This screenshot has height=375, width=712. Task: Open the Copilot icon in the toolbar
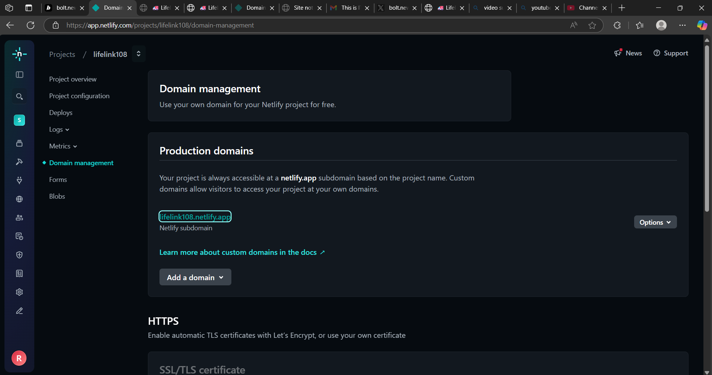point(702,25)
